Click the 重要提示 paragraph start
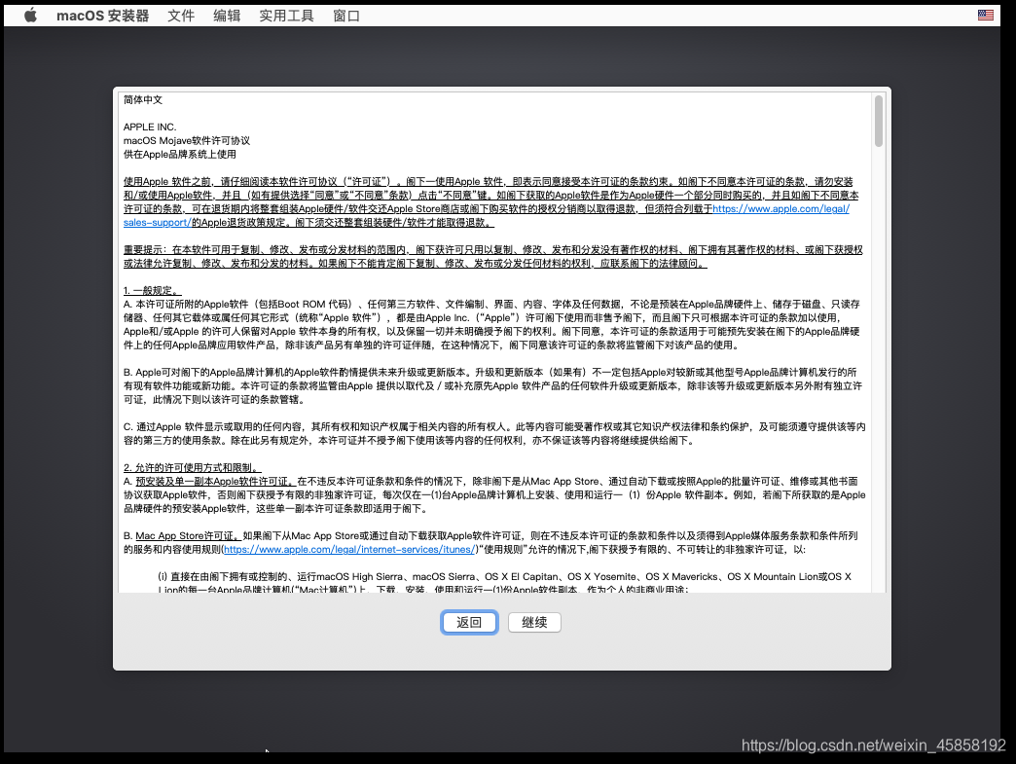Screen dimensions: 1016x764 [x=146, y=249]
